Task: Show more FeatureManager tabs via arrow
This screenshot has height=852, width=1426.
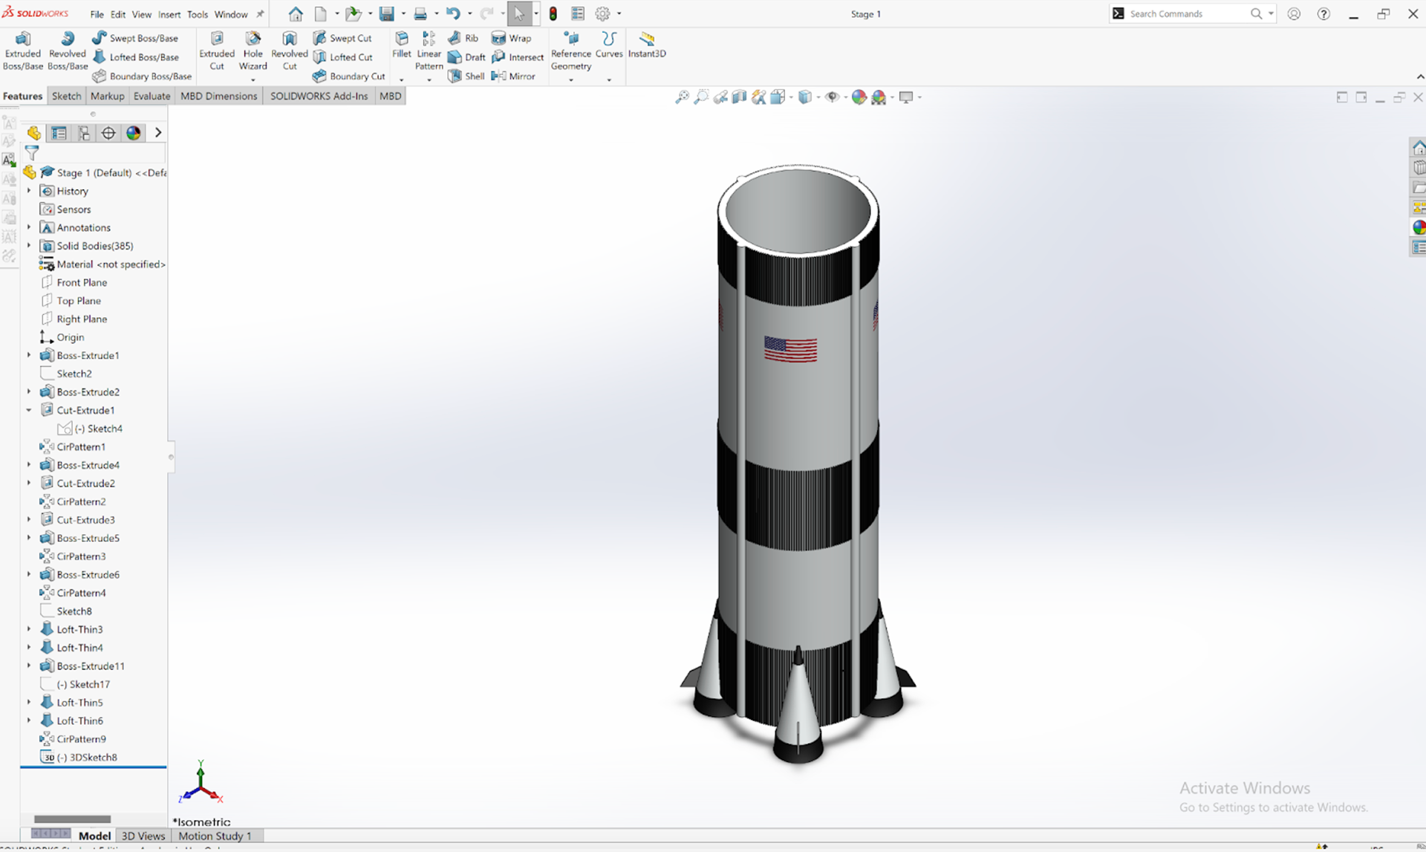Action: [x=157, y=133]
